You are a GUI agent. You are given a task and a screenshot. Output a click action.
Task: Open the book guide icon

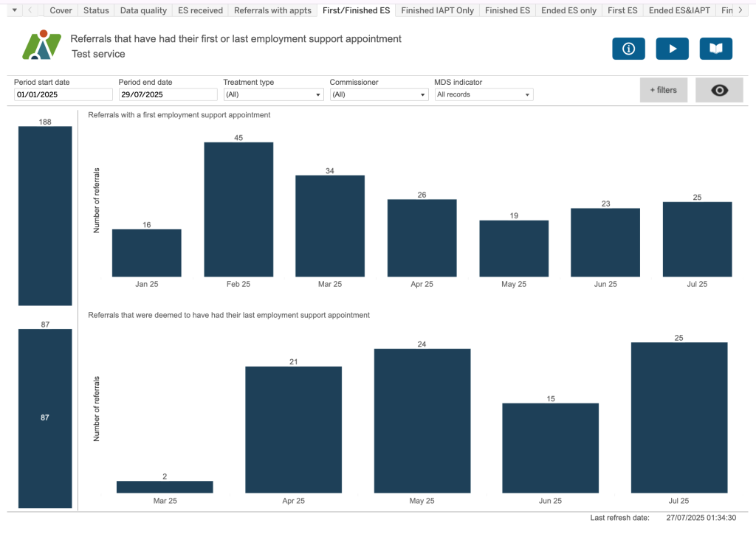click(715, 49)
